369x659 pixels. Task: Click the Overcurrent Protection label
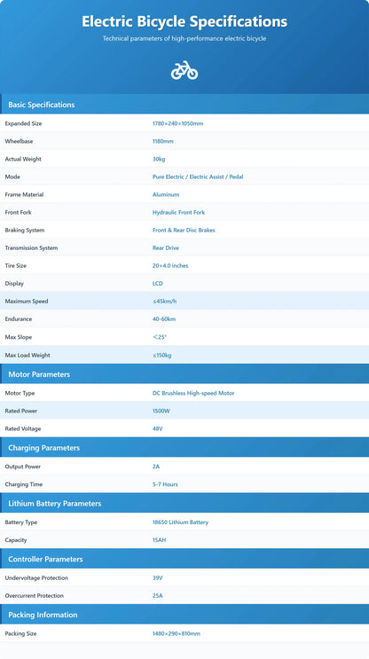pos(35,595)
